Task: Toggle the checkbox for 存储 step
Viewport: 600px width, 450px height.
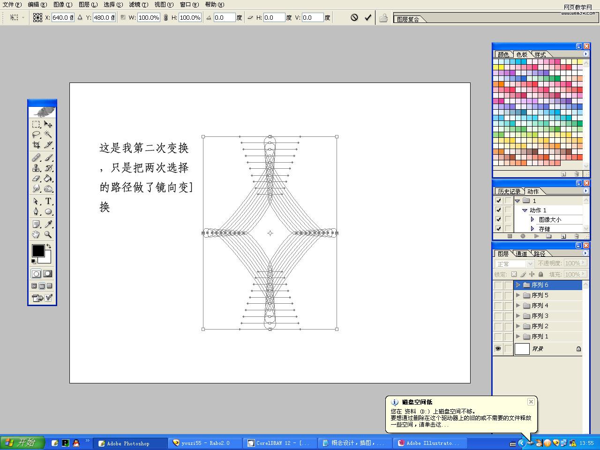Action: coord(499,229)
